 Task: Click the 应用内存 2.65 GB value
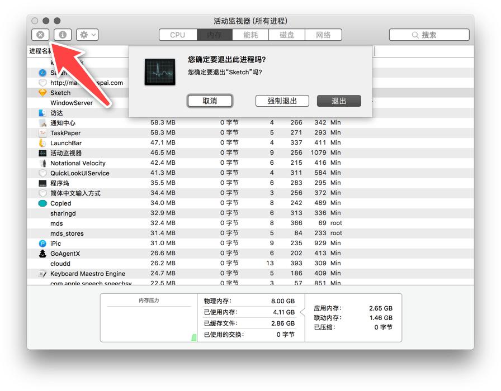tap(381, 308)
